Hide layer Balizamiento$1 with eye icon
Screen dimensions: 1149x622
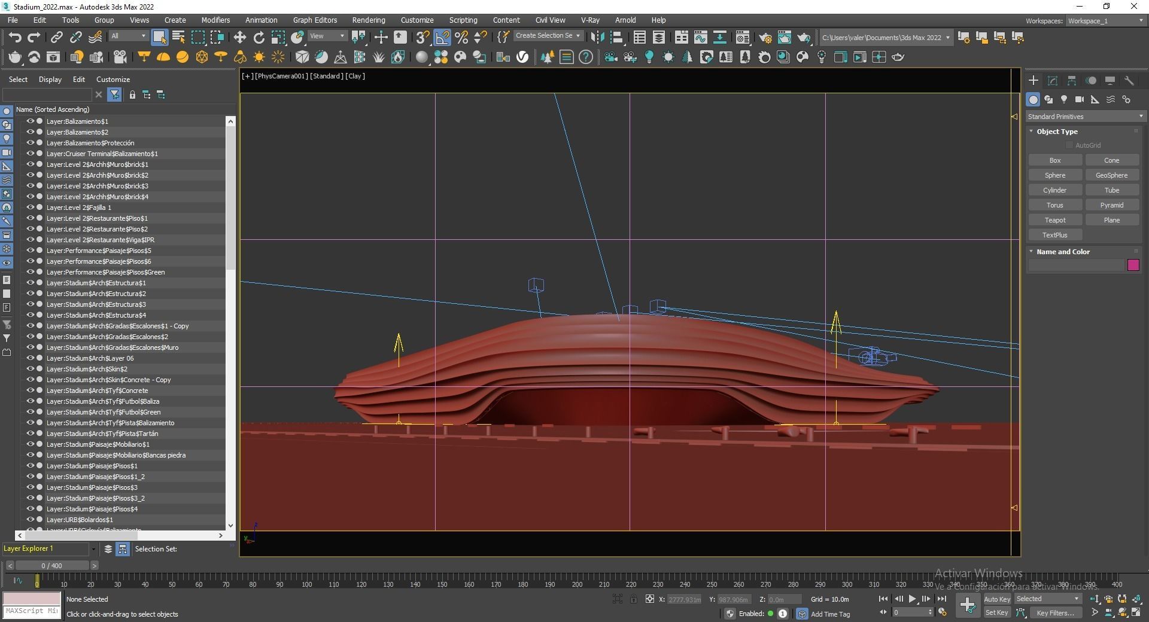pos(30,121)
